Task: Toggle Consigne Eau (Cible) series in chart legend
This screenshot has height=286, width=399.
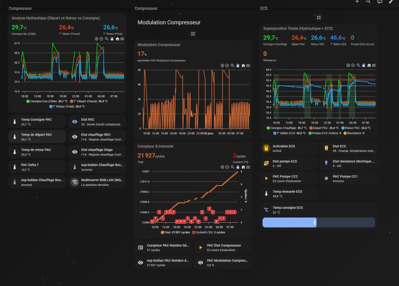Action: click(x=48, y=101)
